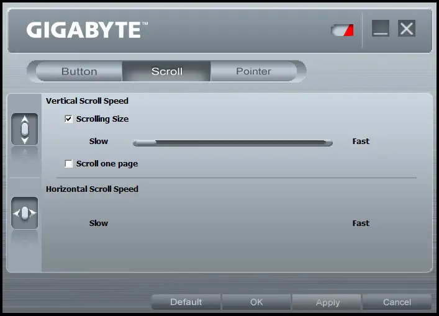Click the vertical scroll speed slider thumb
This screenshot has width=439, height=316.
point(145,143)
